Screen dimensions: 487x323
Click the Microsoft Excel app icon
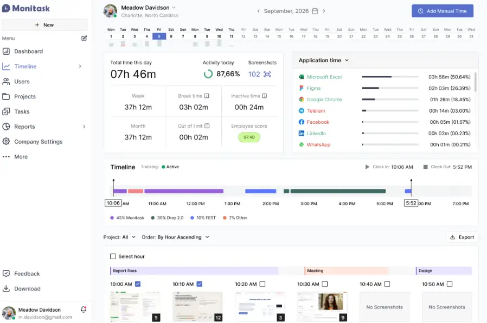(x=302, y=77)
